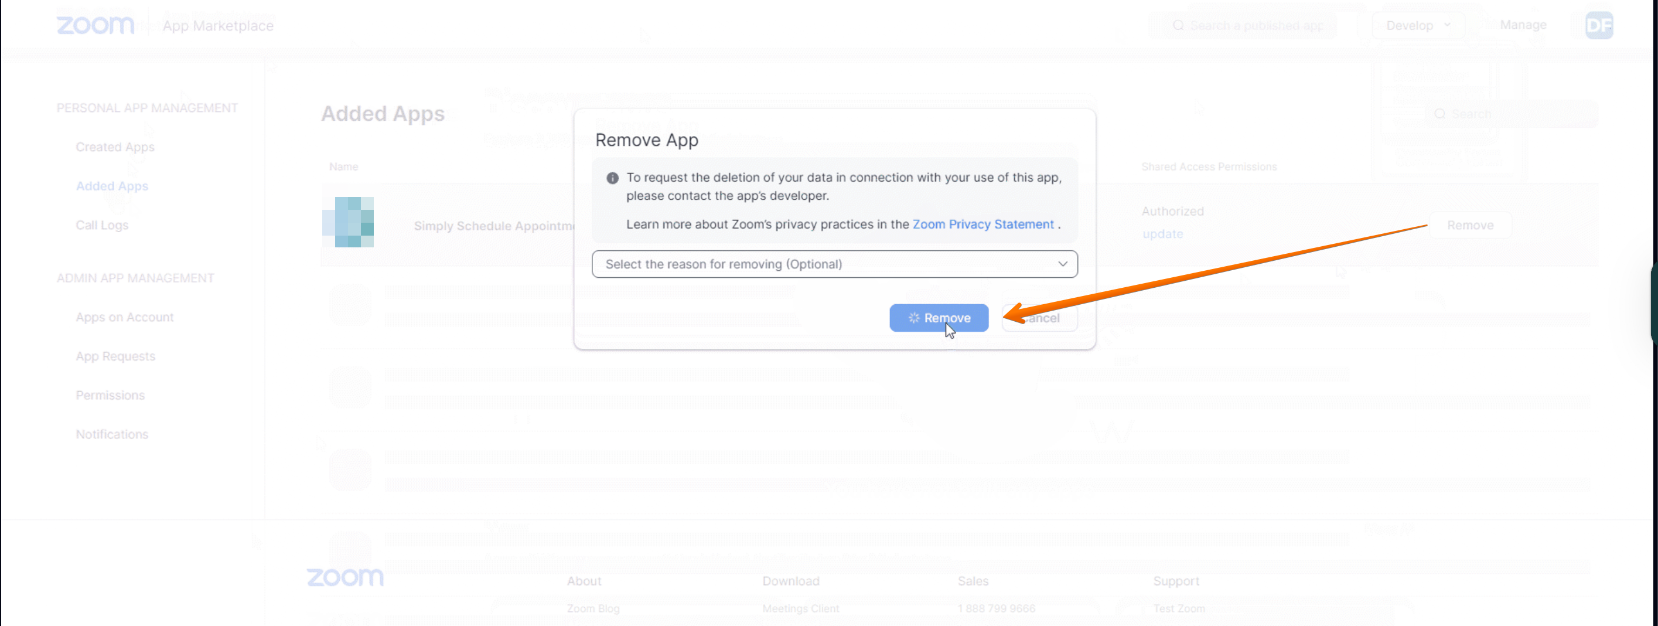Open Apps on Account page

click(124, 318)
